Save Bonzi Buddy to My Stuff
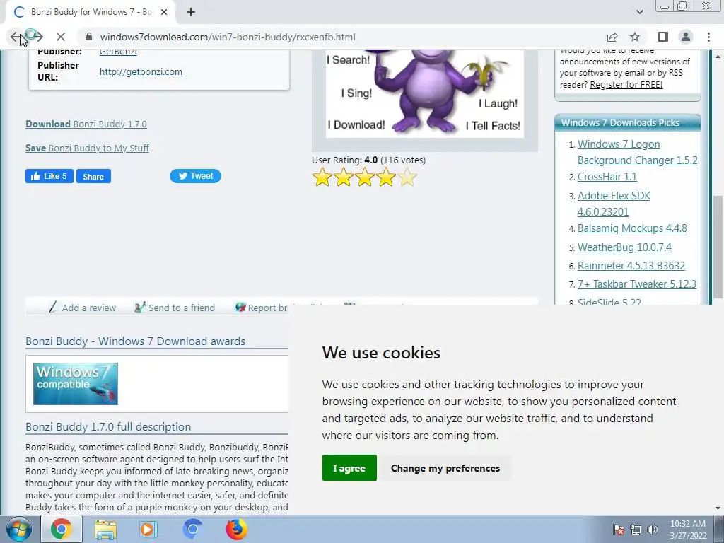 [87, 148]
